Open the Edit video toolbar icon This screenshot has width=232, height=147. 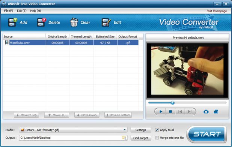click(106, 22)
